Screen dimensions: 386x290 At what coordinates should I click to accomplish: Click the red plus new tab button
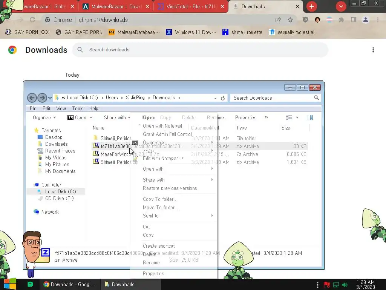[x=312, y=6]
